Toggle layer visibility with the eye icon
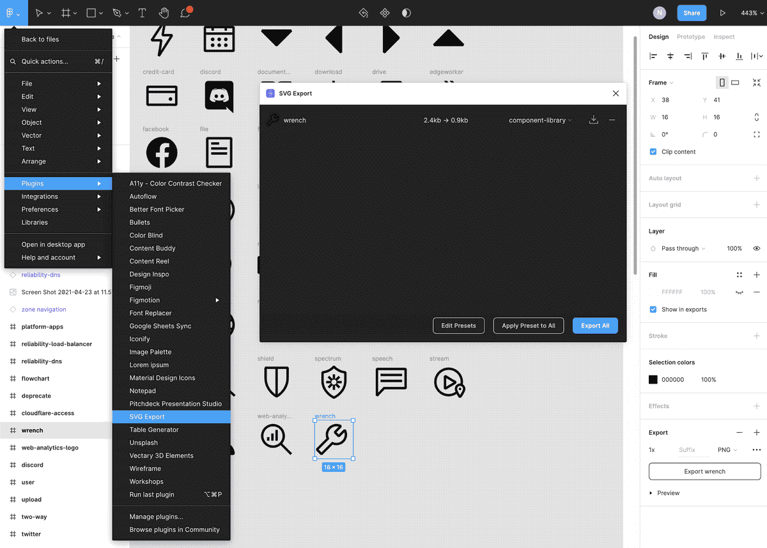 (x=757, y=249)
